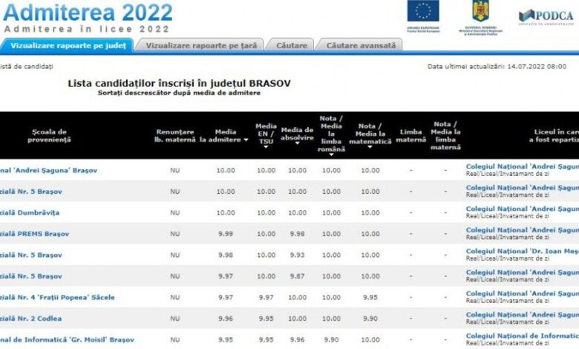Click the NU cell in the PREMS Brașov row
This screenshot has height=349, width=579.
174,234
